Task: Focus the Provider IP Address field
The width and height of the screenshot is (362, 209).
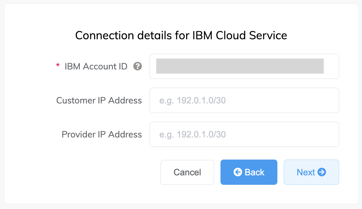Action: point(244,134)
